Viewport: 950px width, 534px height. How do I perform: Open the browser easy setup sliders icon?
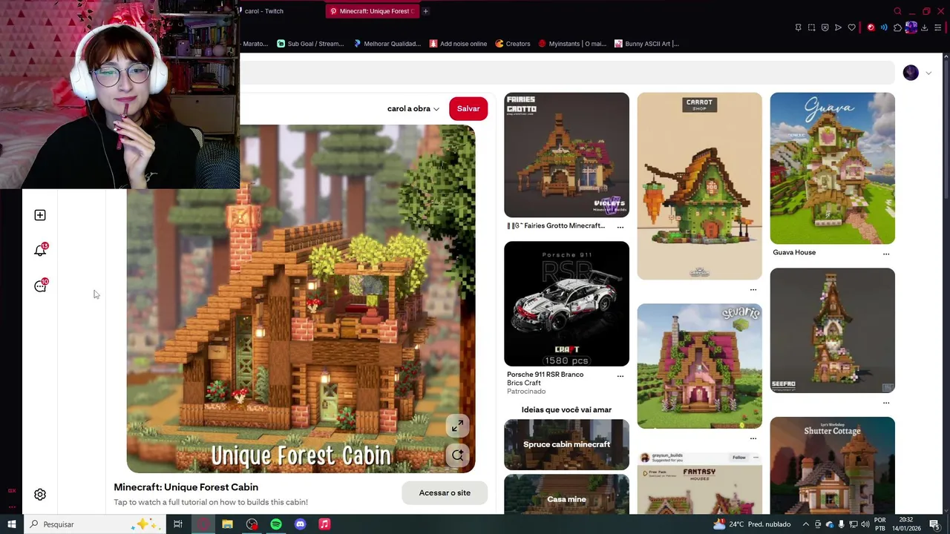pos(938,27)
